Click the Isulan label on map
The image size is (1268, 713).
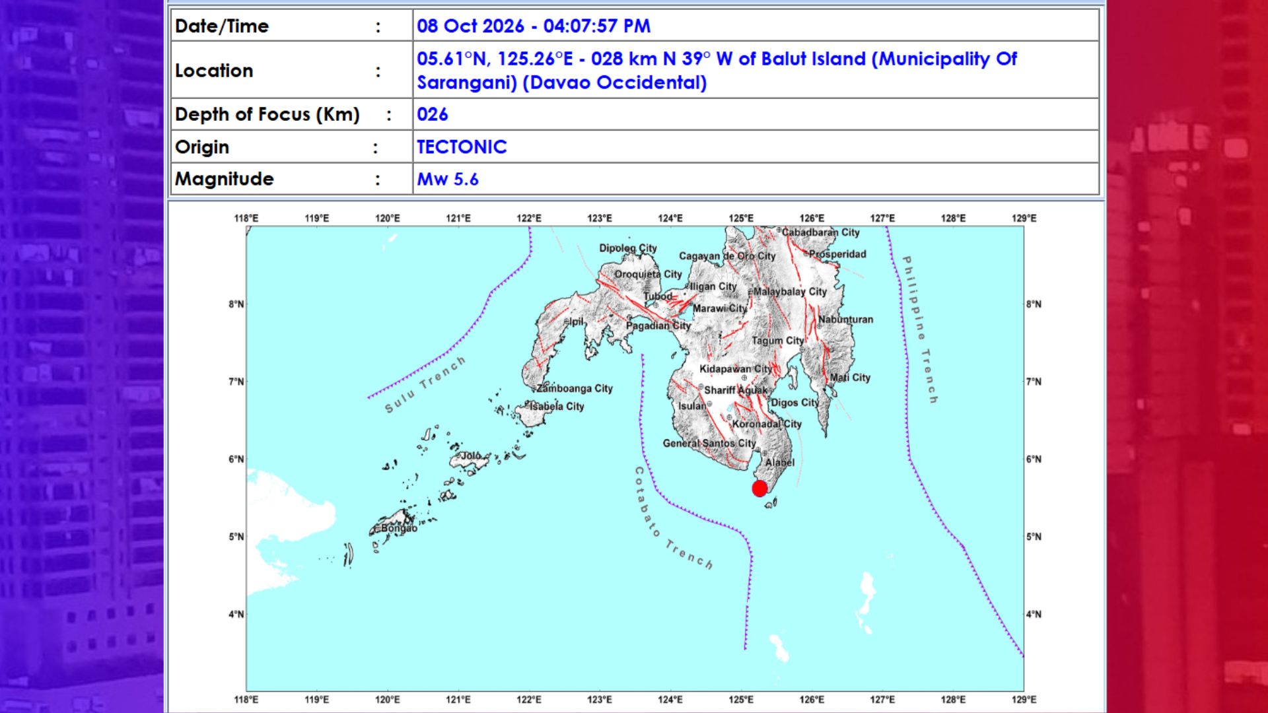[x=691, y=406]
